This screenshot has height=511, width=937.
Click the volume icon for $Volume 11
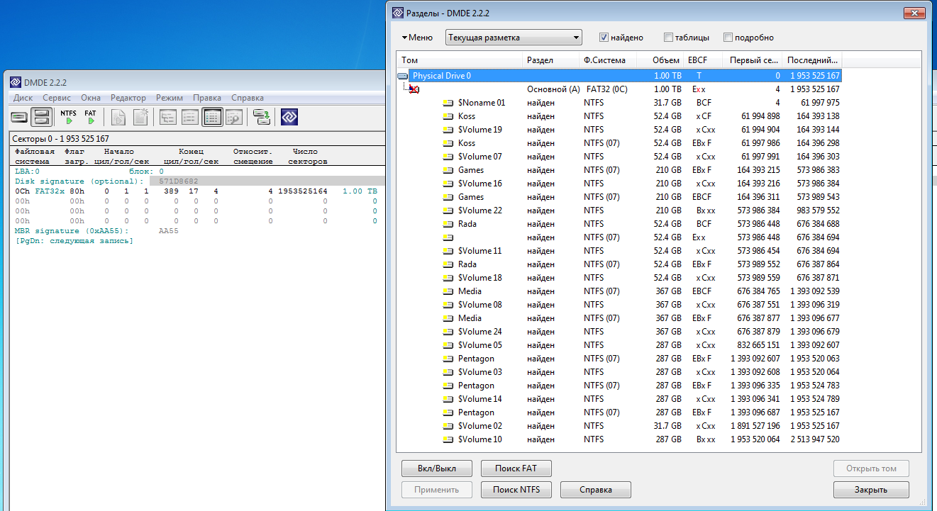[448, 251]
